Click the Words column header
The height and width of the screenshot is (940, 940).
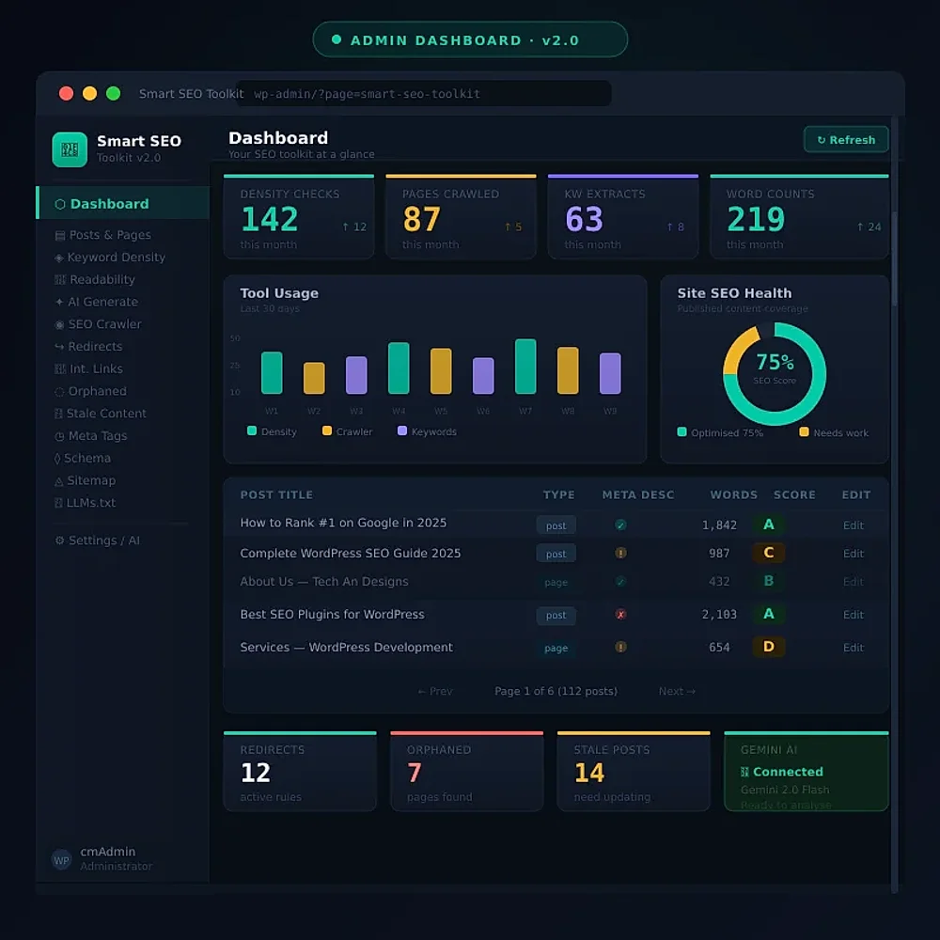734,494
